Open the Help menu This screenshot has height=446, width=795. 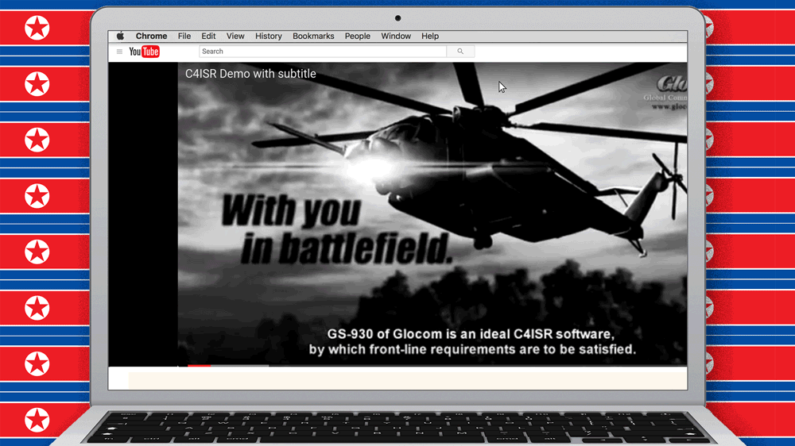pos(430,36)
